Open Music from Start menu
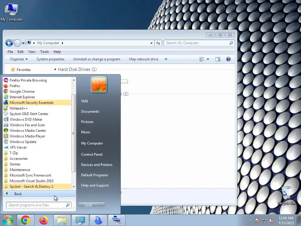301x226 pixels. click(x=86, y=132)
